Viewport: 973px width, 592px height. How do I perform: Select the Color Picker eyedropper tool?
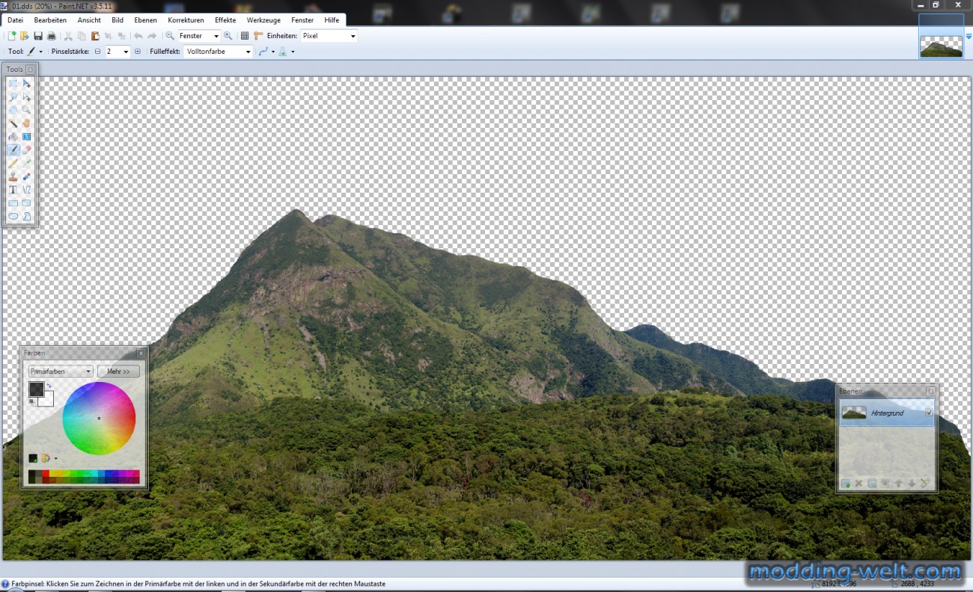(x=27, y=163)
